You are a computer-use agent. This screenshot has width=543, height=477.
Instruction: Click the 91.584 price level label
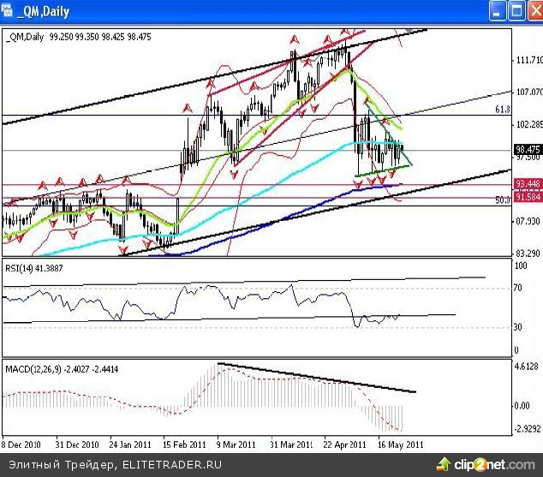click(527, 198)
